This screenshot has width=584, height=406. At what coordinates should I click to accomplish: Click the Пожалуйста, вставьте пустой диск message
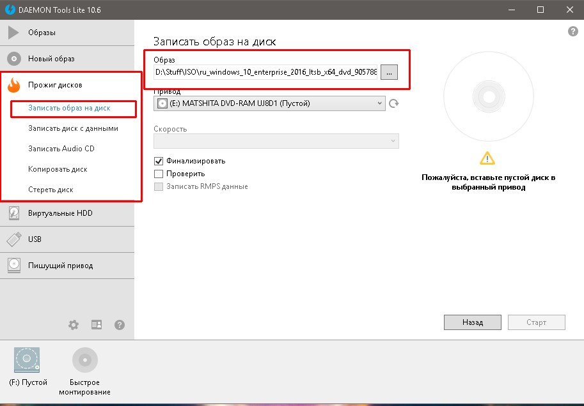tap(488, 182)
